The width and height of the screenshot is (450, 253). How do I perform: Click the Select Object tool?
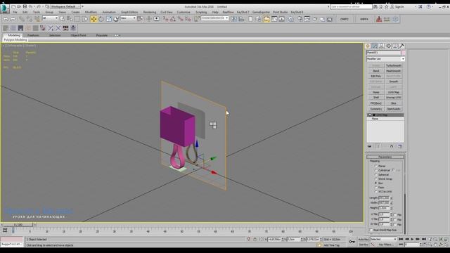click(62, 19)
